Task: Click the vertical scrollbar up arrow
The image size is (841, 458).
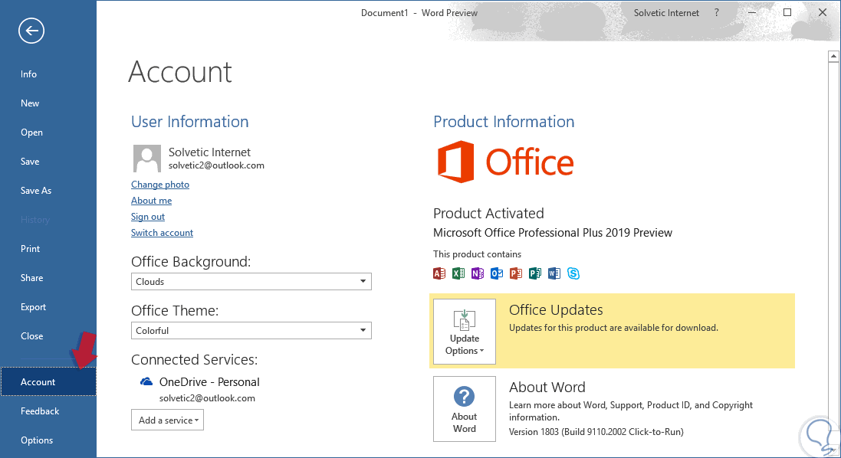Action: click(x=833, y=56)
